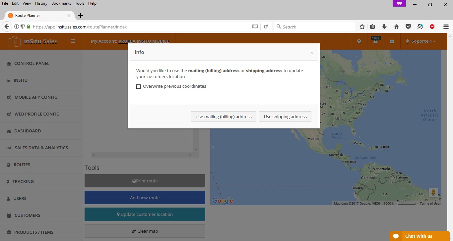Expand the Soporte 1 user dropdown

pos(421,41)
